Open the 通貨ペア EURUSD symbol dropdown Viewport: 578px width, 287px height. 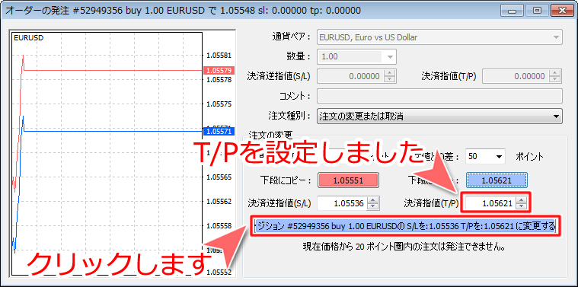(439, 37)
